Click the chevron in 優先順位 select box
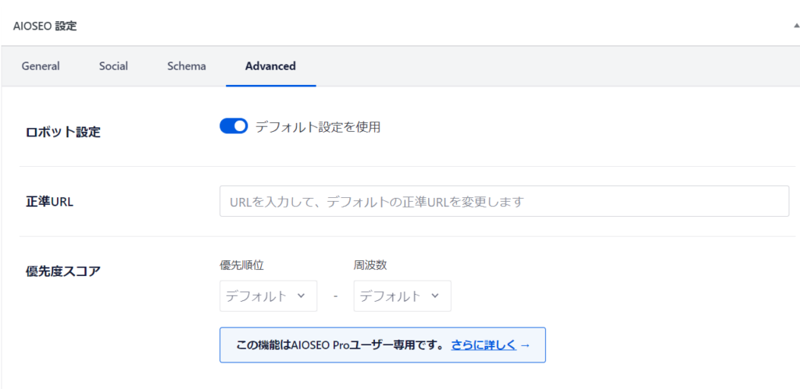Screen dimensions: 800x389 click(302, 296)
